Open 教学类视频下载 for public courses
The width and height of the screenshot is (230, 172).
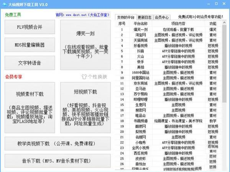click(x=58, y=144)
